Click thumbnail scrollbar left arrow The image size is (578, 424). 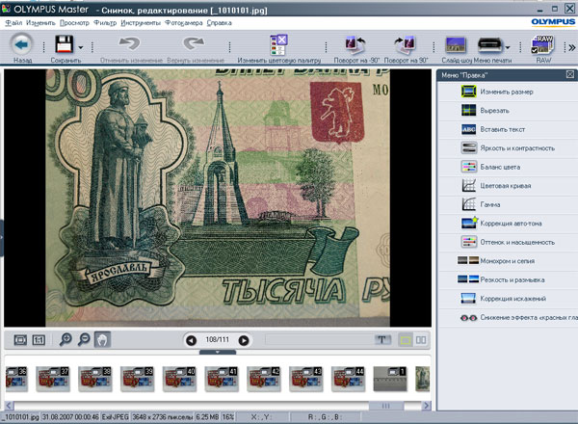pyautogui.click(x=10, y=406)
